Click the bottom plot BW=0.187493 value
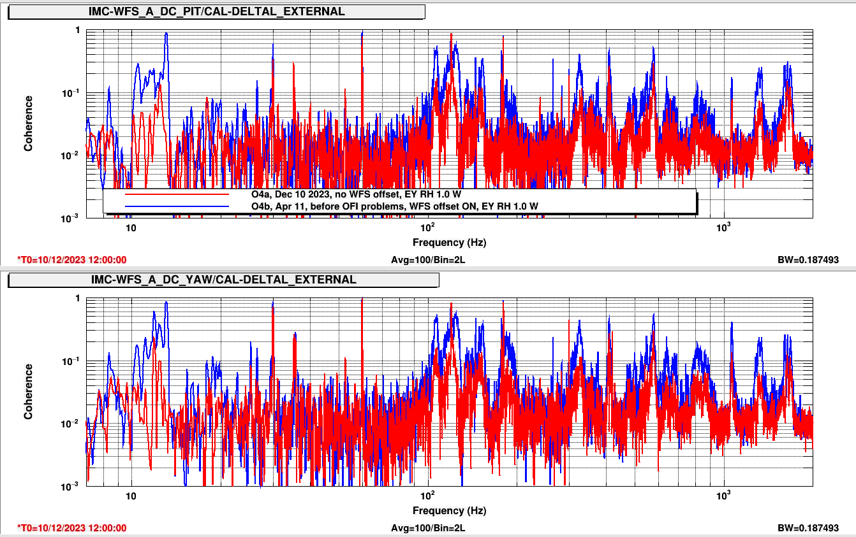 [x=808, y=528]
